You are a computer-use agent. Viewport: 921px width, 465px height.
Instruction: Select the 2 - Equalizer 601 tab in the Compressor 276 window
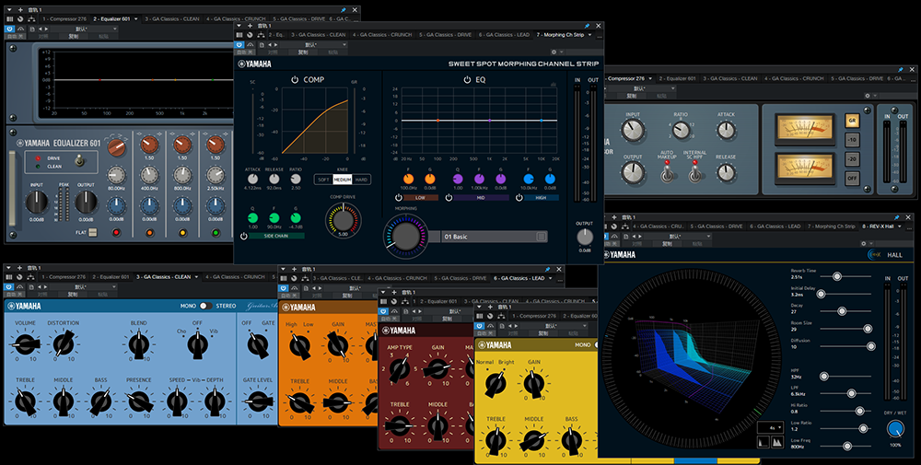[x=677, y=78]
